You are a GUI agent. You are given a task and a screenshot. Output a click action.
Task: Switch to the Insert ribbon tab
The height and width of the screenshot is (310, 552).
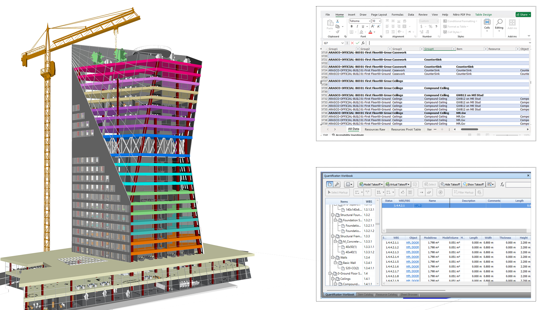[351, 15]
